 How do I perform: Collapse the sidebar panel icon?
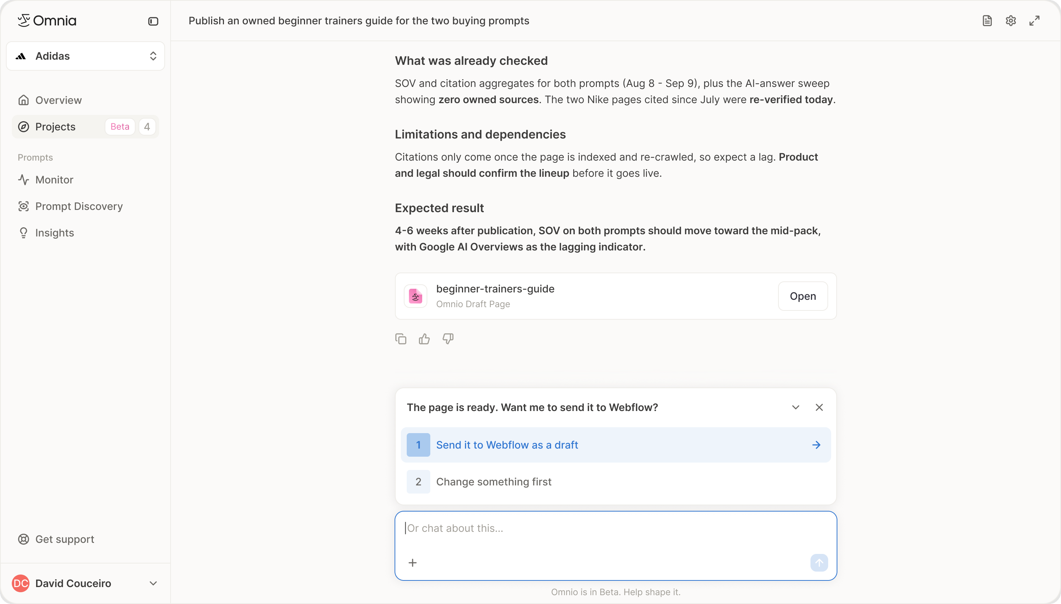[153, 21]
